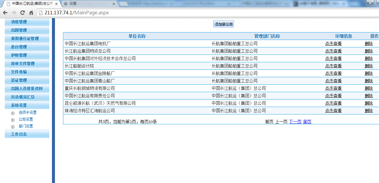Delete the 昆仑能源长航（武汉）天然气有限公司 row
Image resolution: width=379 pixels, height=183 pixels.
pyautogui.click(x=369, y=103)
